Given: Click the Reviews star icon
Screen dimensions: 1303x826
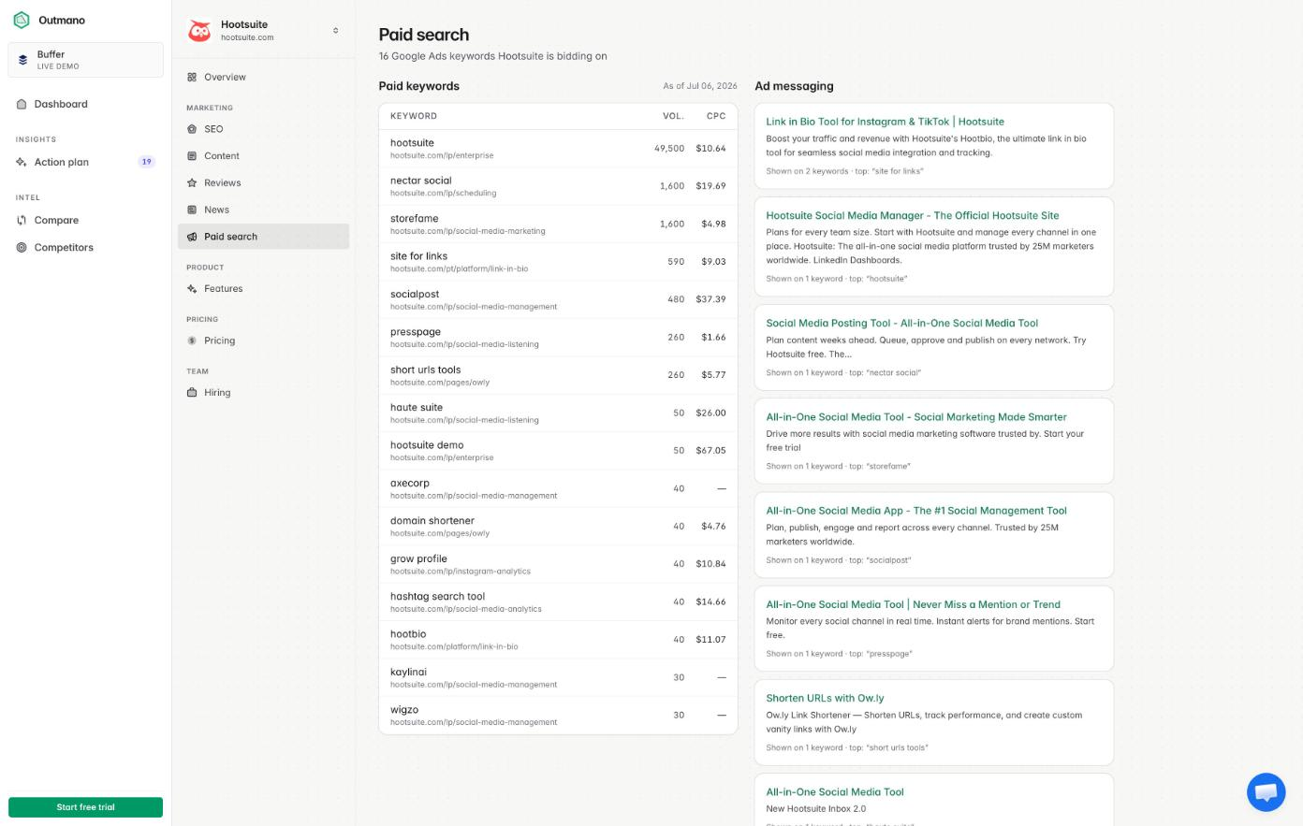Looking at the screenshot, I should coord(192,183).
